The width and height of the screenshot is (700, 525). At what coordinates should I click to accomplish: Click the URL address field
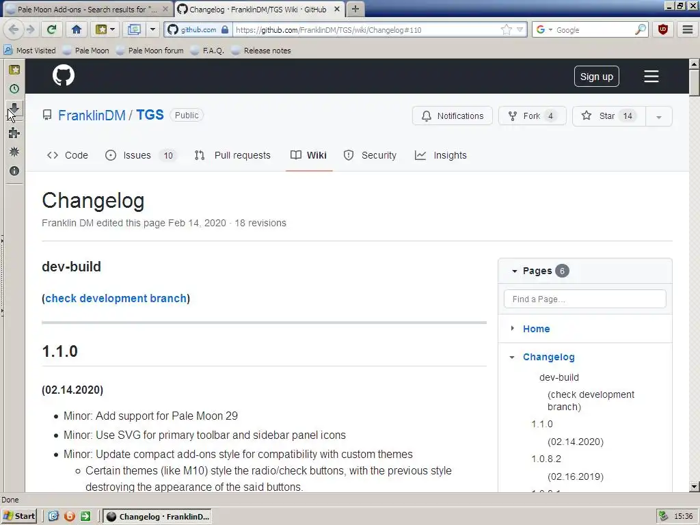(366, 30)
